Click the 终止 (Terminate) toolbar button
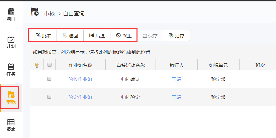This screenshot has height=138, width=276. [124, 36]
